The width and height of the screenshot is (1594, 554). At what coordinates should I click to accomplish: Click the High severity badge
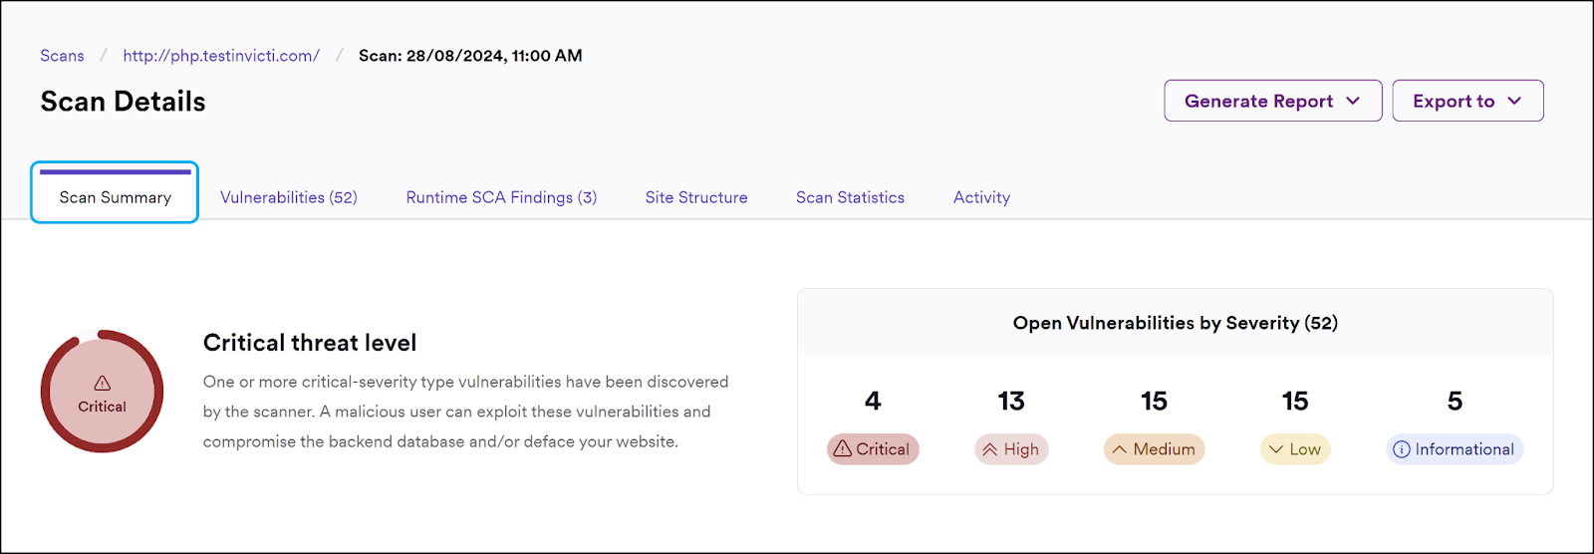point(1011,449)
